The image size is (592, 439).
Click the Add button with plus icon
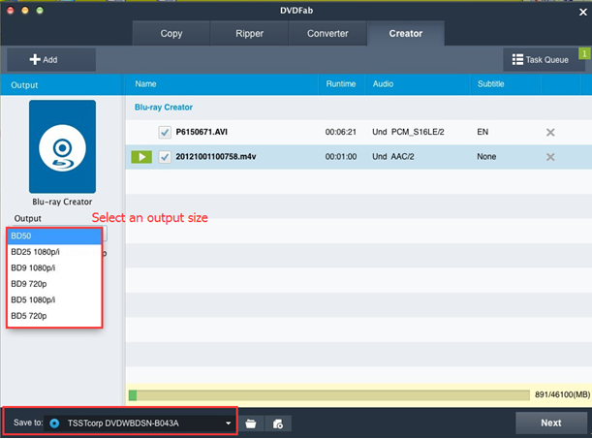click(x=51, y=59)
